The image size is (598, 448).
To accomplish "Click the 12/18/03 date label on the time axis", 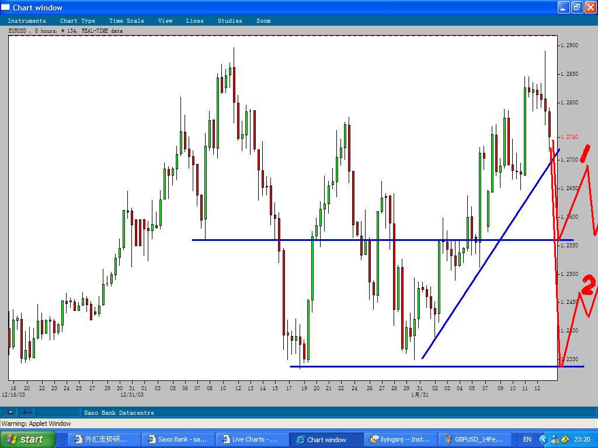I will (13, 395).
